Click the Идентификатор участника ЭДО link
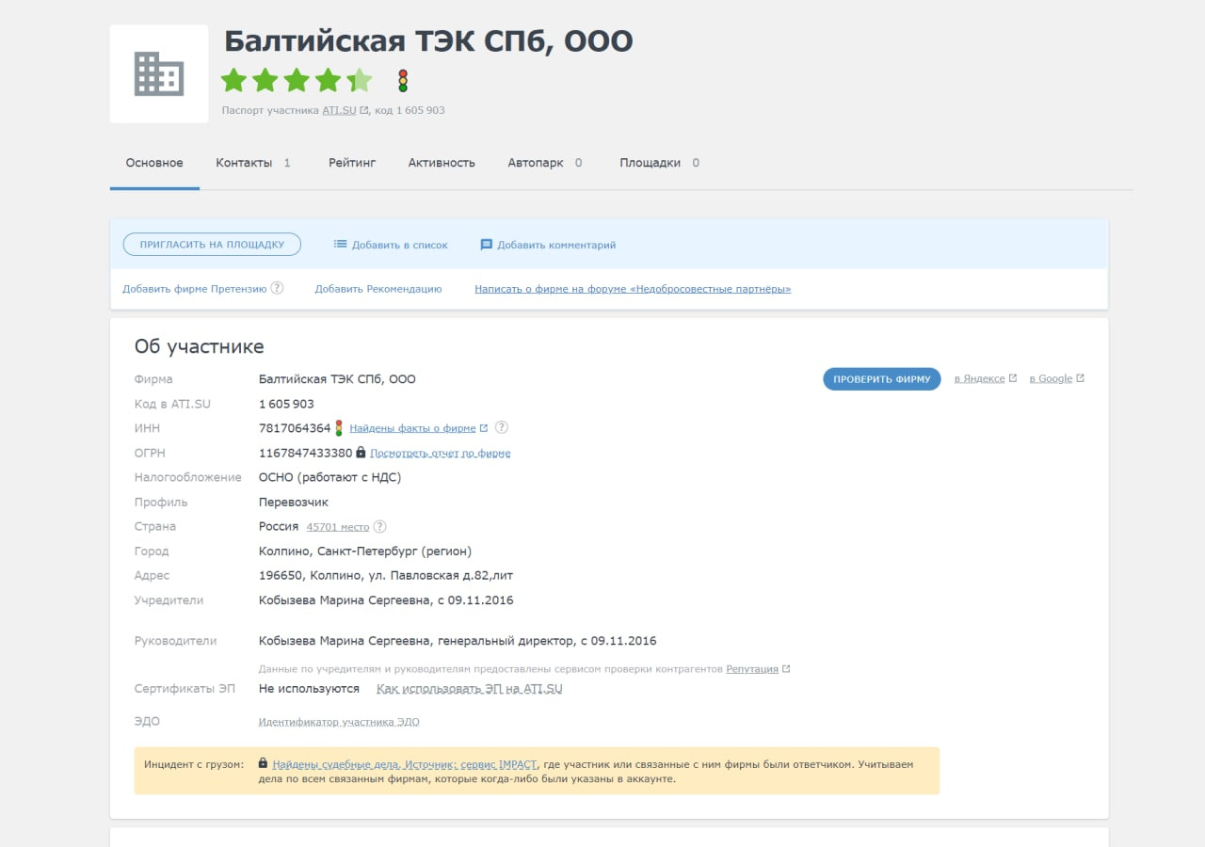This screenshot has width=1205, height=847. click(x=339, y=722)
